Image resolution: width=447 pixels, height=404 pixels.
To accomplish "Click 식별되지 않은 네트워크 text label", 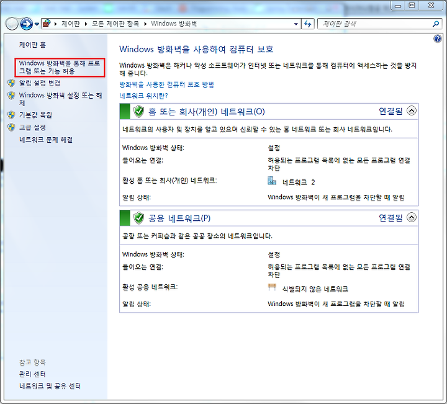I will click(315, 289).
